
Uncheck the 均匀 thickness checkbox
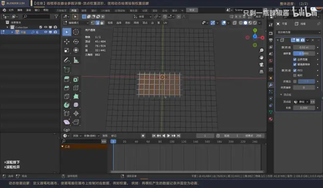(x=295, y=70)
